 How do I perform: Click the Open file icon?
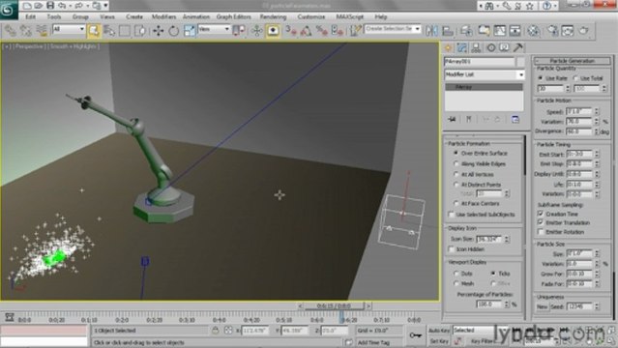tap(39, 6)
